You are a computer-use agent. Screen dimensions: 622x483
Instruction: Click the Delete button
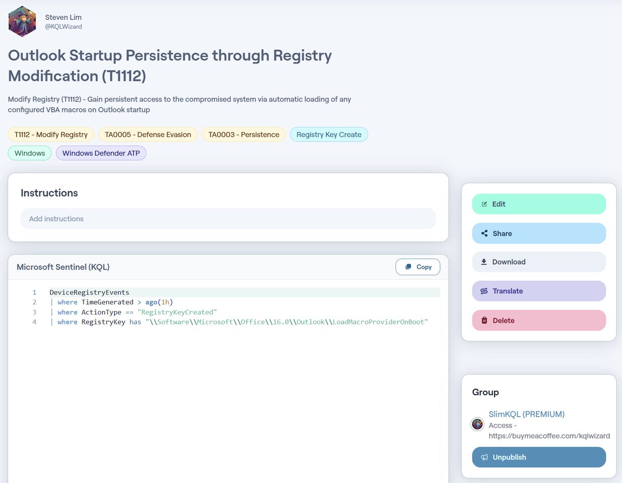(x=539, y=320)
